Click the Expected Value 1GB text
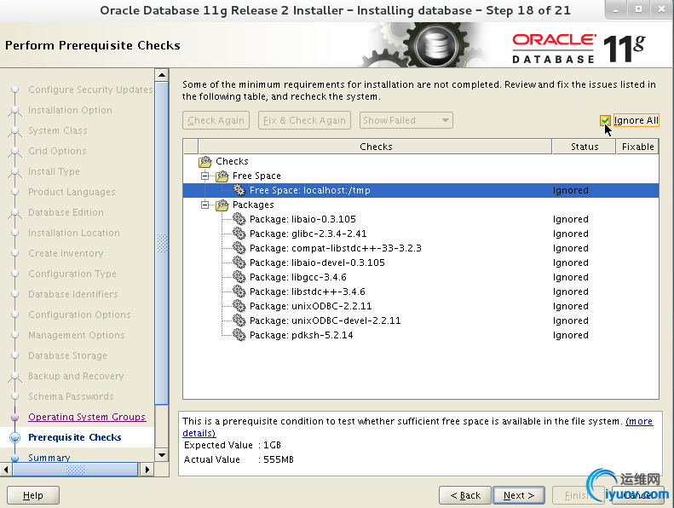 coord(233,445)
